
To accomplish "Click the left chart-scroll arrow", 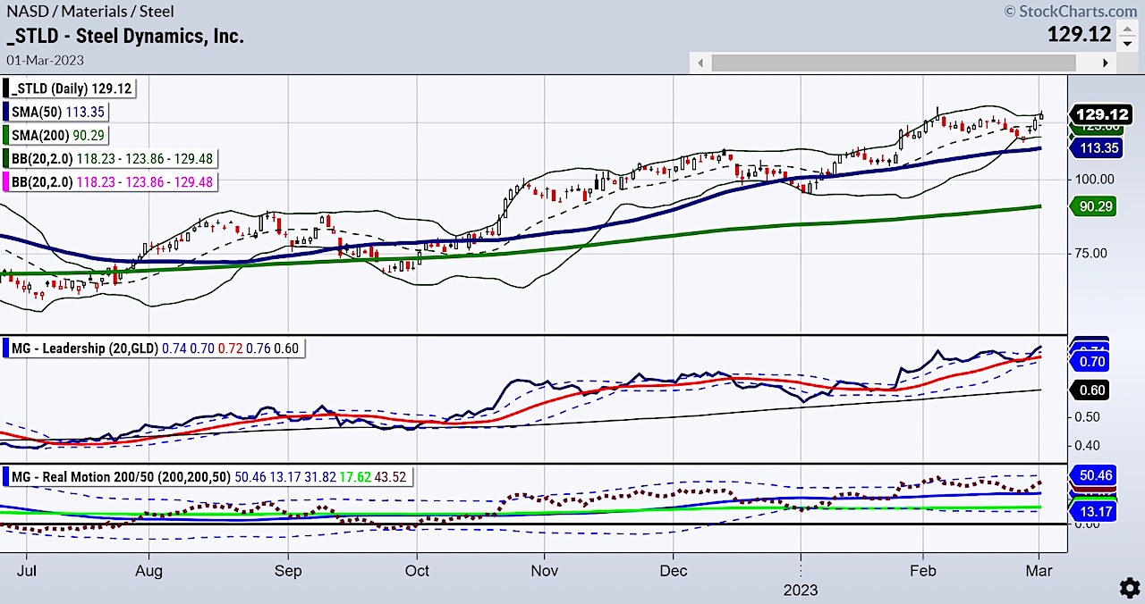I will click(701, 63).
